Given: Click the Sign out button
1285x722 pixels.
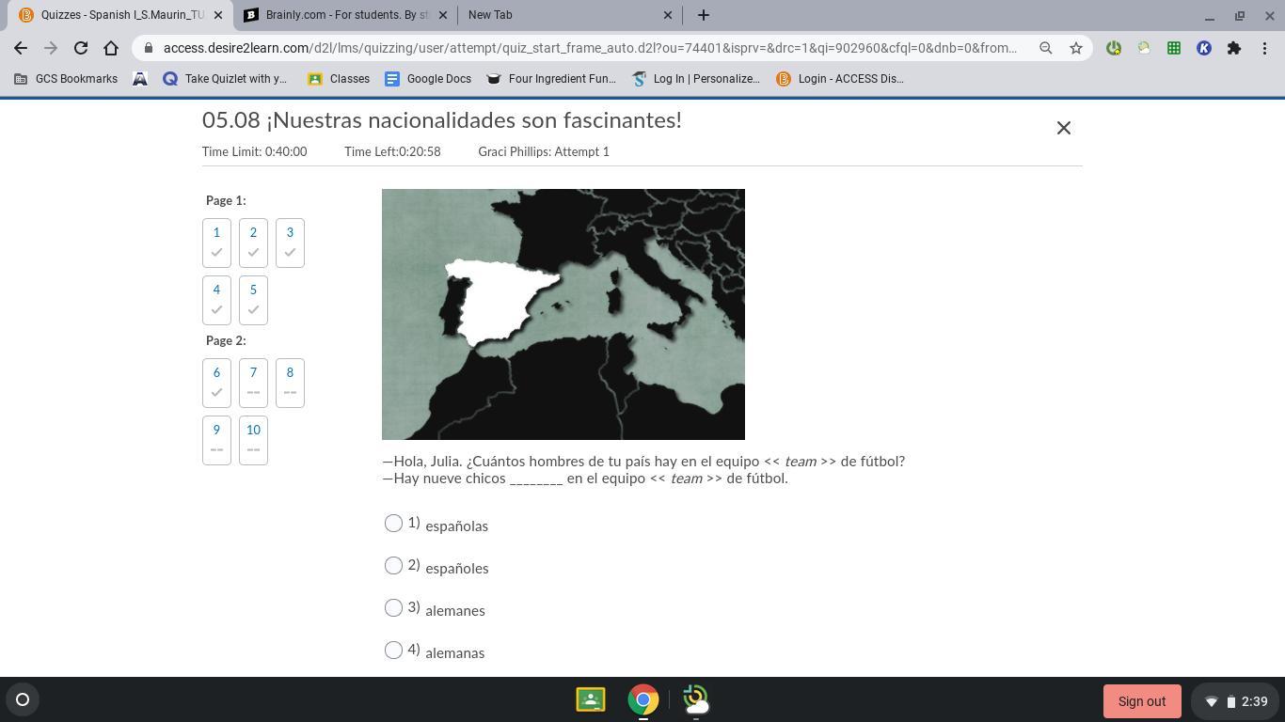Looking at the screenshot, I should tap(1141, 701).
